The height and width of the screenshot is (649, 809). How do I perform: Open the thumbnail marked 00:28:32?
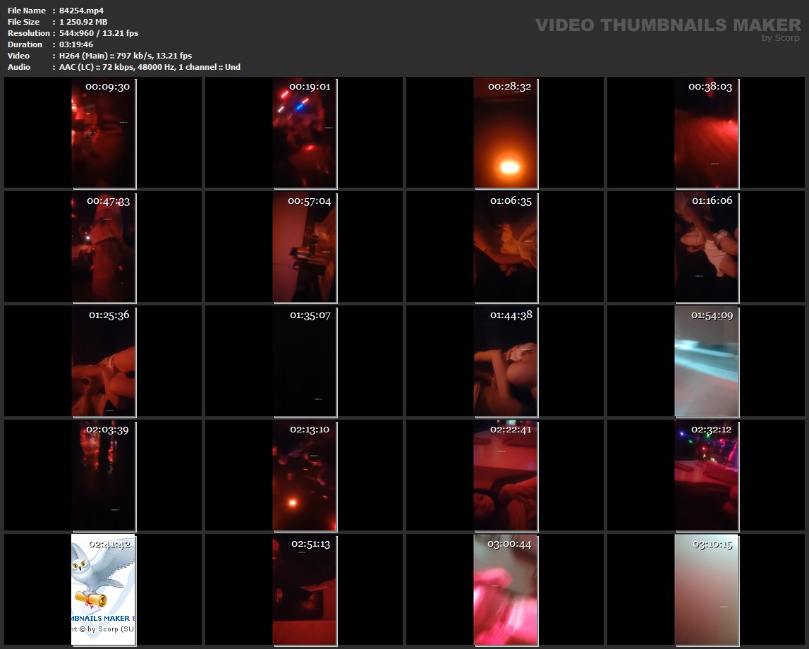click(x=505, y=133)
